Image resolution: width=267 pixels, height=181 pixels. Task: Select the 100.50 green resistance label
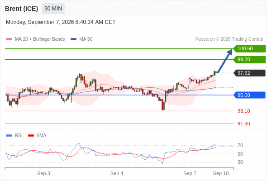click(x=249, y=49)
